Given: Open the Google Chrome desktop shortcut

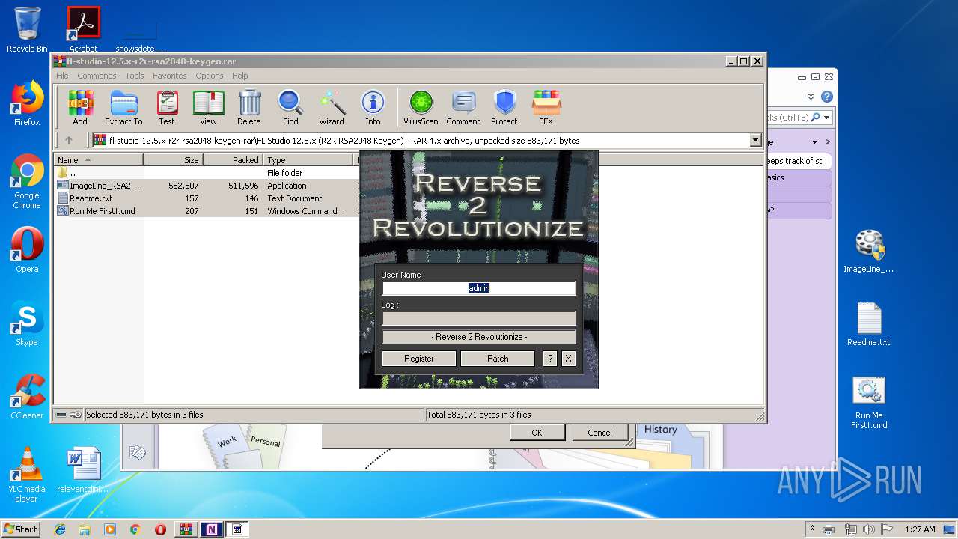Looking at the screenshot, I should pos(27,181).
